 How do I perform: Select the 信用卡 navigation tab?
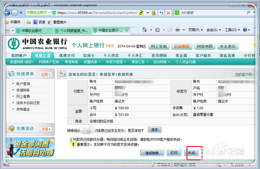[89, 55]
